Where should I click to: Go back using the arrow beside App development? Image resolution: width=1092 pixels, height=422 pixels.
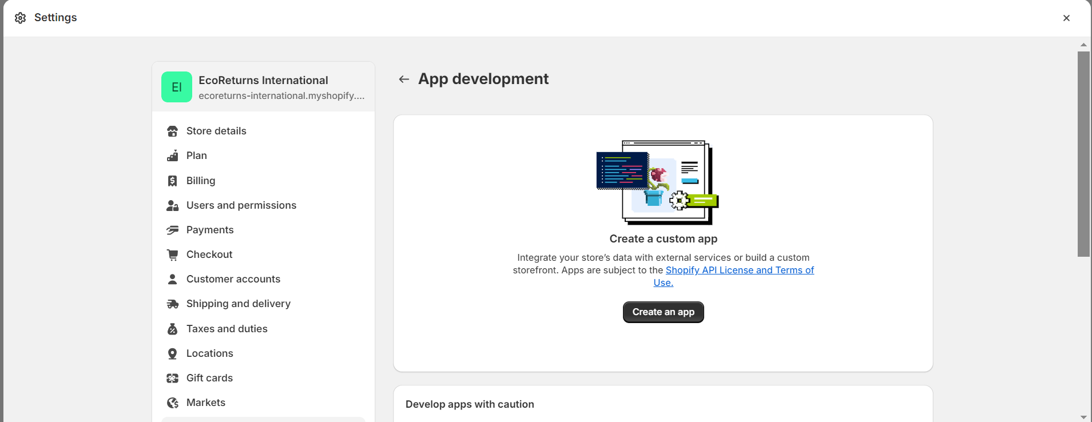(x=404, y=79)
